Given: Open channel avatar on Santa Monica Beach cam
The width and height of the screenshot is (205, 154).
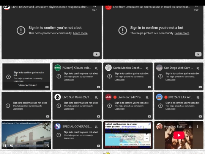Looking at the screenshot, I should pyautogui.click(x=108, y=68).
